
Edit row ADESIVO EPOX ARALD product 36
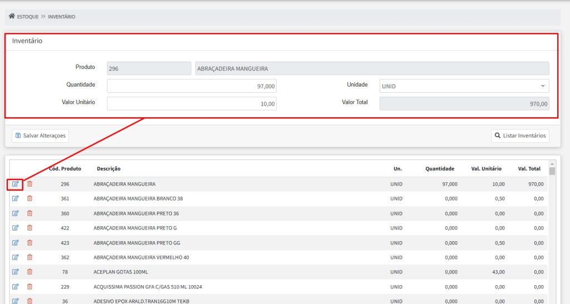pyautogui.click(x=15, y=301)
